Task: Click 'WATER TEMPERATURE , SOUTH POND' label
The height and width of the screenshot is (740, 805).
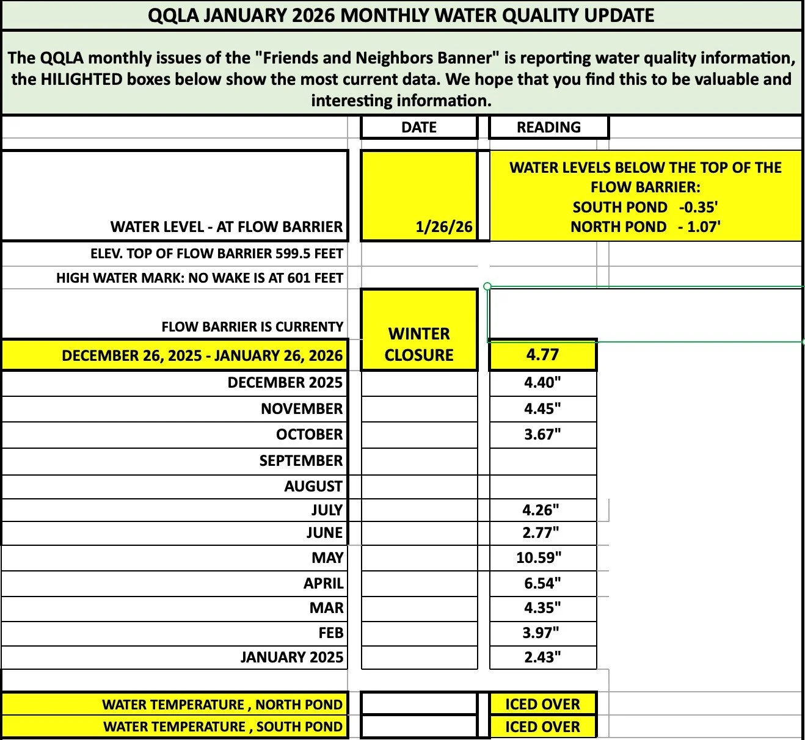Action: pyautogui.click(x=223, y=727)
